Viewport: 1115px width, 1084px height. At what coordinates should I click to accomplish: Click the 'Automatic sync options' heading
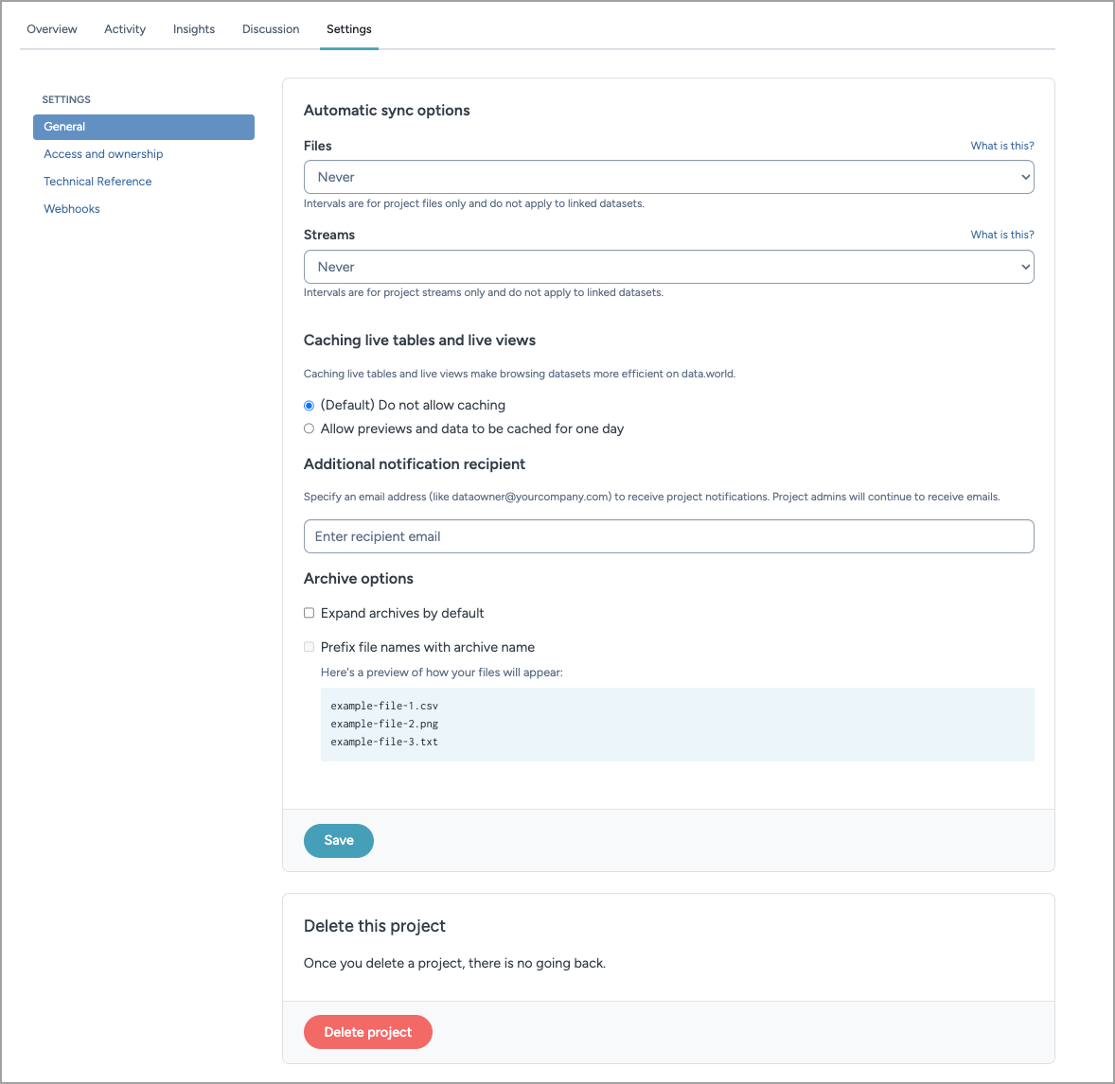tap(387, 110)
